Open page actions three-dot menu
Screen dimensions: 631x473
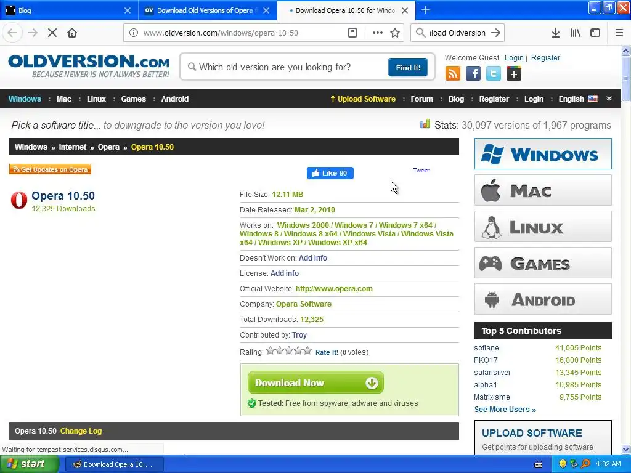point(378,33)
